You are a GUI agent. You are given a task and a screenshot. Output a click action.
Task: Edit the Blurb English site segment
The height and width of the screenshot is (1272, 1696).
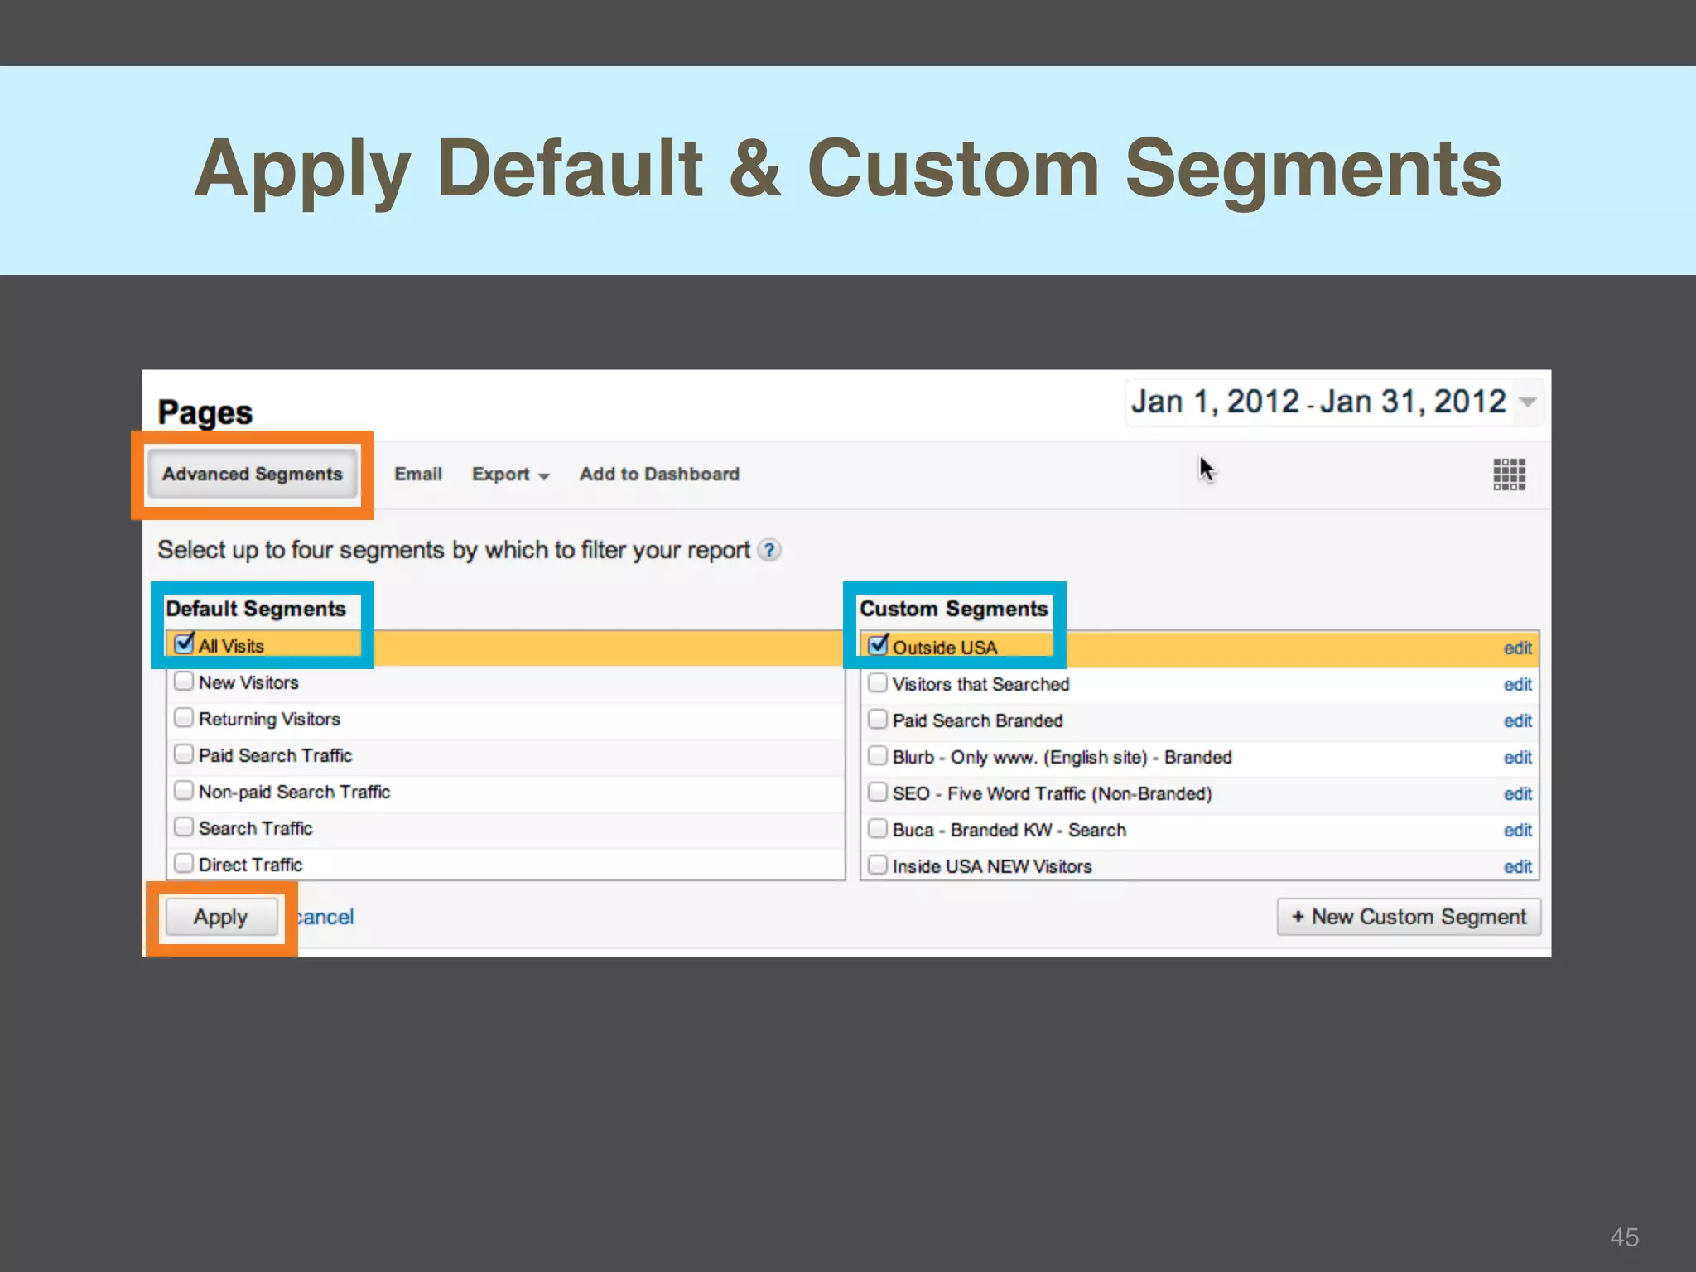point(1517,758)
